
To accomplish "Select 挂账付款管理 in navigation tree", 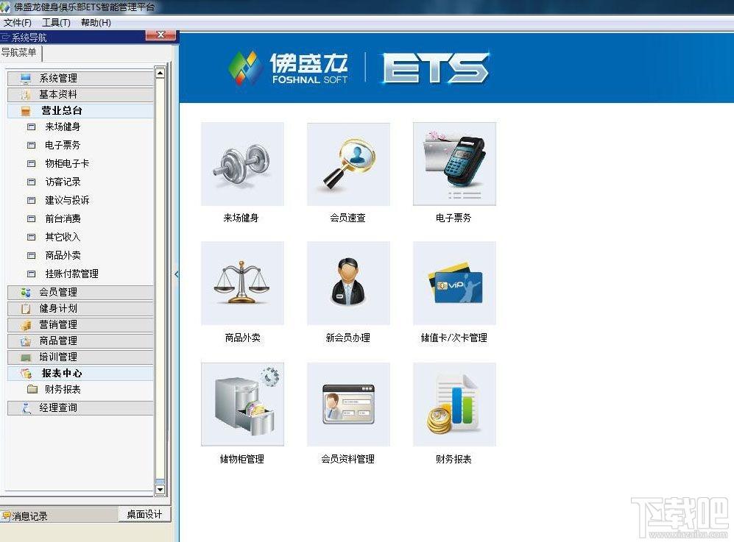I will [x=71, y=274].
